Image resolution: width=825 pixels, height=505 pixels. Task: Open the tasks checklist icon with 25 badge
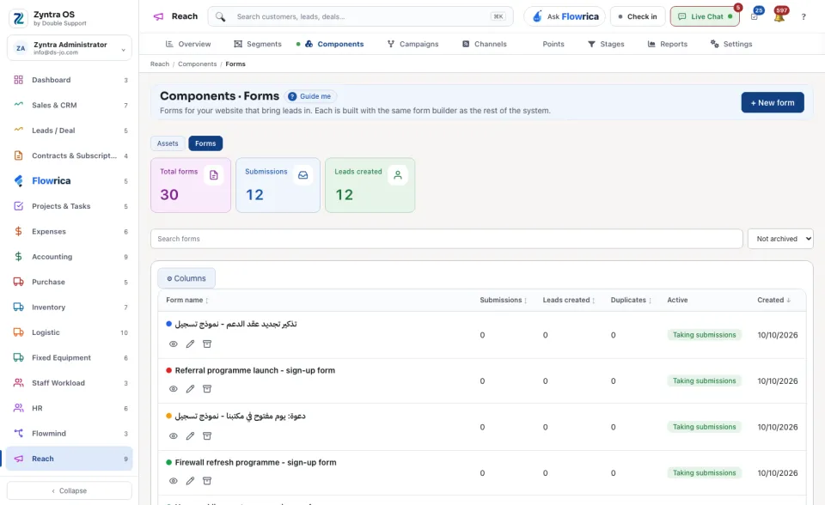point(755,16)
